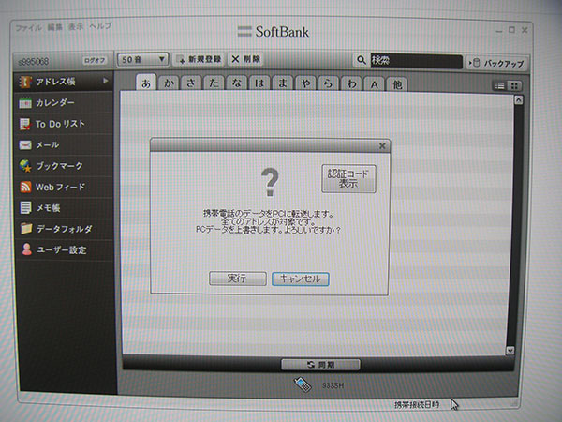Click the scrollbar down arrow
Screen dimensions: 562x422
[510, 350]
